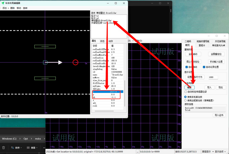Toggle the 自动启动 checkbox
229x154 pixels.
click(x=187, y=67)
